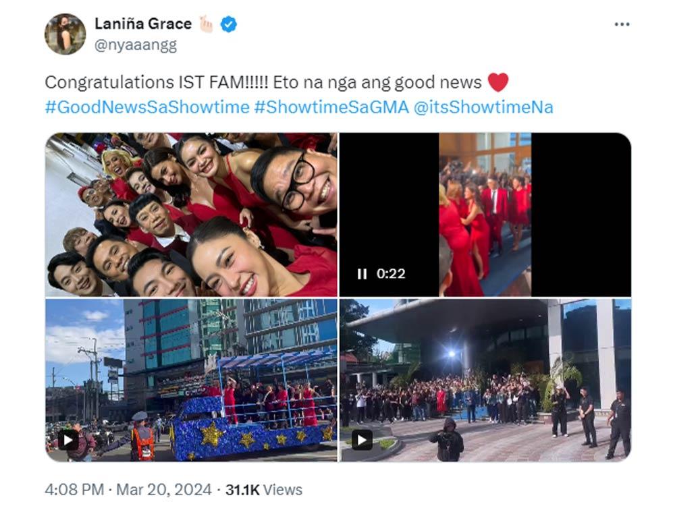Open the group selfie photo
675x506 pixels.
pyautogui.click(x=191, y=215)
